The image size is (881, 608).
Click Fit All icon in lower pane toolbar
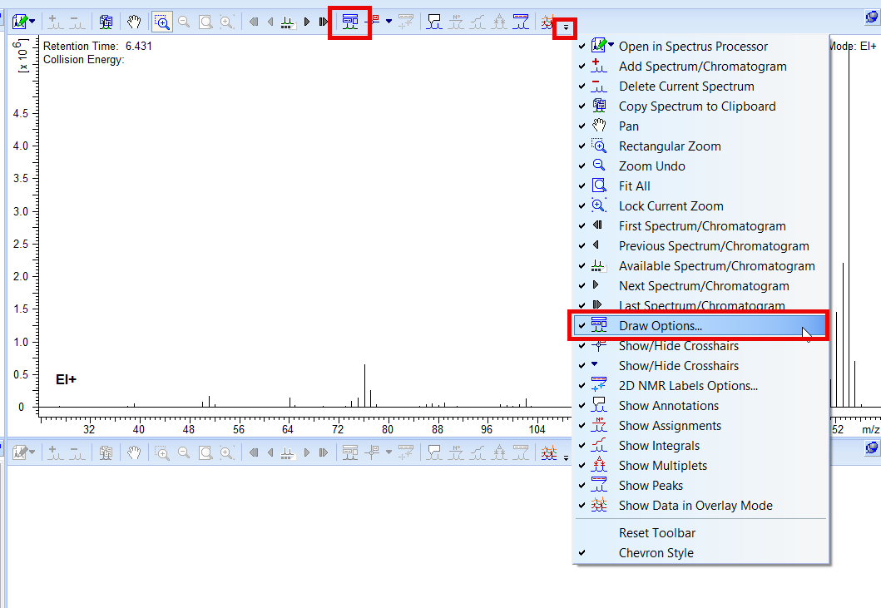(x=205, y=453)
